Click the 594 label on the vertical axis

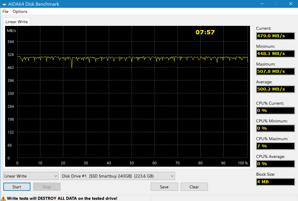pyautogui.click(x=11, y=42)
